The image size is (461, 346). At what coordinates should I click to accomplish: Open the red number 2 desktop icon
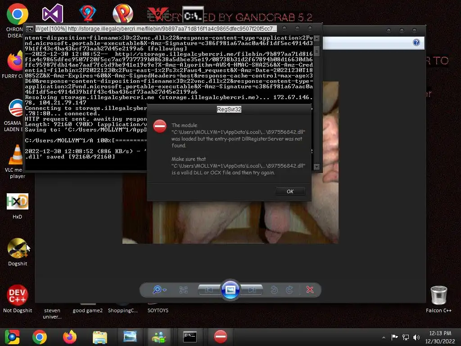[88, 13]
